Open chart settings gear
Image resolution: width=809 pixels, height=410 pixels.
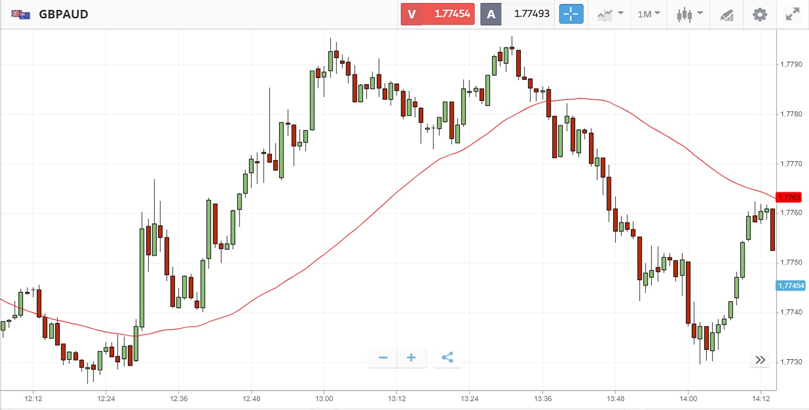coord(759,14)
